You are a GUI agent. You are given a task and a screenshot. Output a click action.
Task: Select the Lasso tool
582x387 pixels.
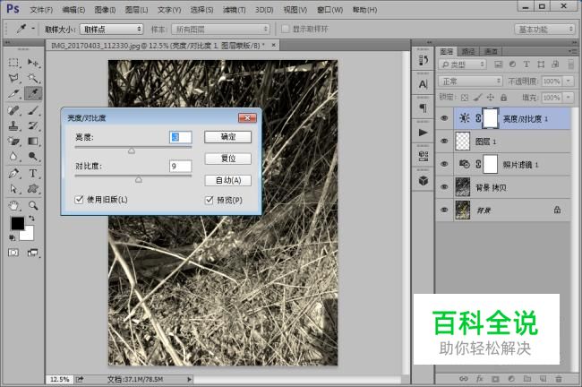coord(13,78)
